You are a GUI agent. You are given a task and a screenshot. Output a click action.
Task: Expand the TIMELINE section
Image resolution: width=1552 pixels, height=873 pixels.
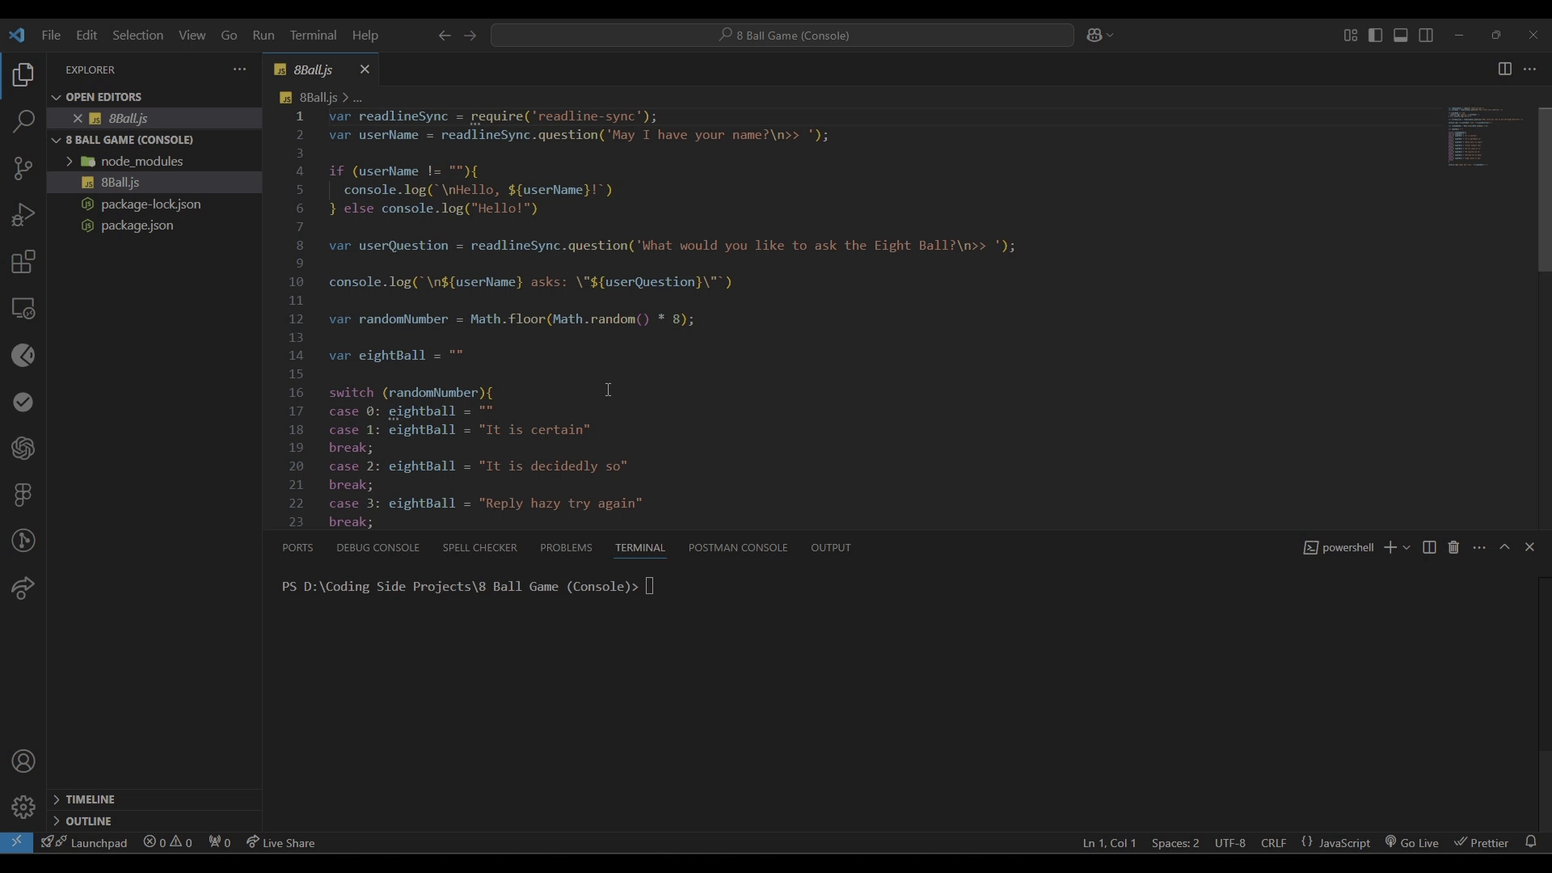click(x=57, y=799)
